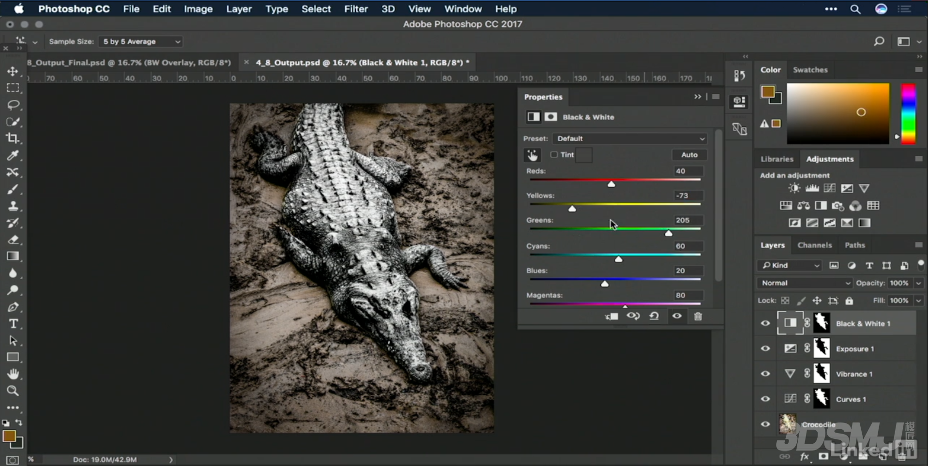Click the Yellows slider handle

click(572, 209)
